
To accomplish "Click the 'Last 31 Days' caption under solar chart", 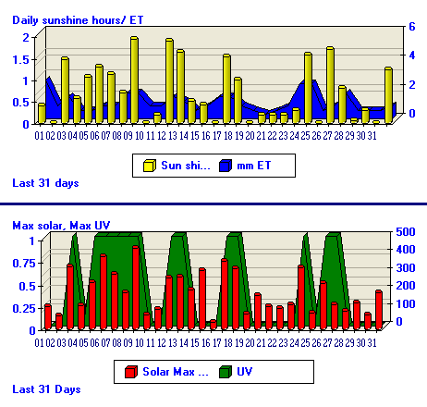I will coord(46,389).
